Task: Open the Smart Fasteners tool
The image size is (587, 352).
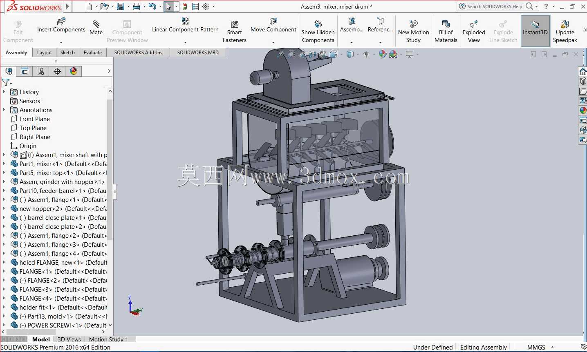Action: [x=235, y=32]
